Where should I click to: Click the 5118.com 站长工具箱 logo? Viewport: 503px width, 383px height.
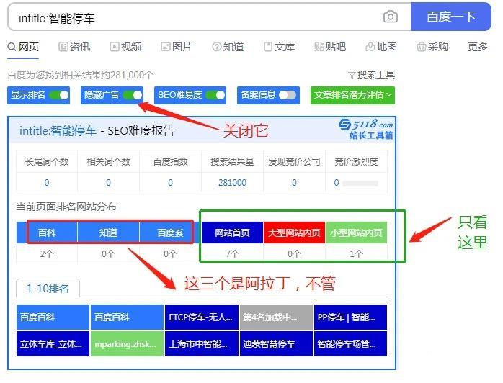click(x=365, y=129)
